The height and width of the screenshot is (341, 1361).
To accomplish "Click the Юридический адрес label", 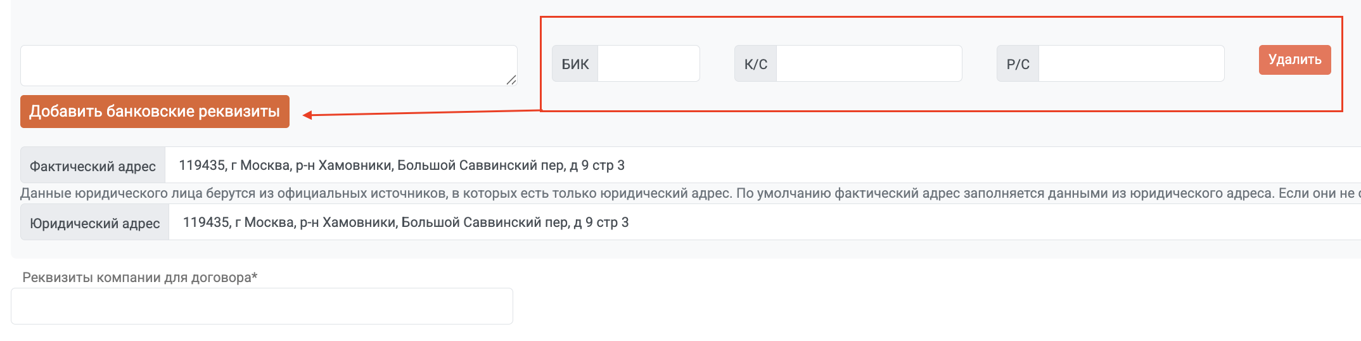I will coord(94,223).
